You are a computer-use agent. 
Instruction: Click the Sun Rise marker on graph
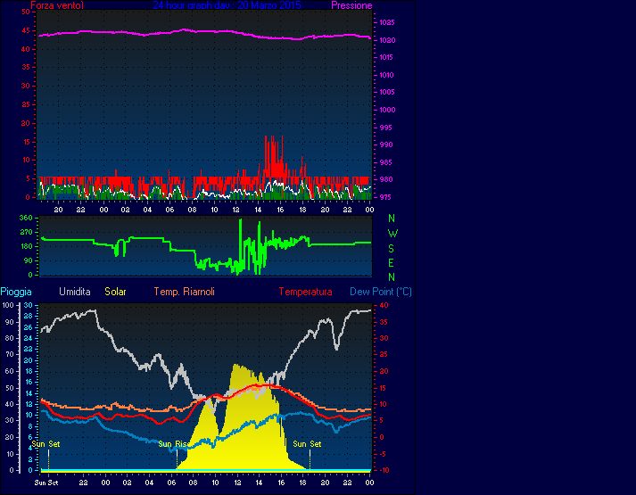[x=172, y=444]
